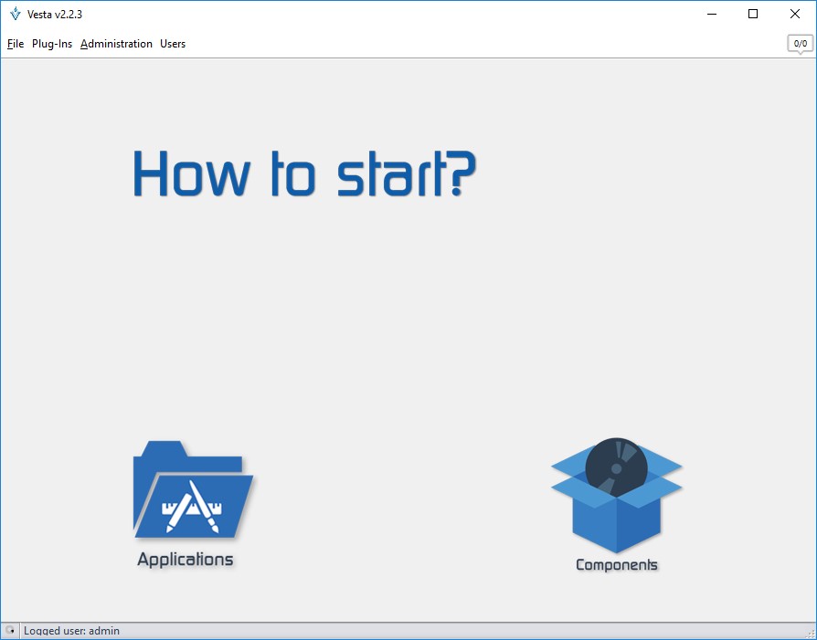This screenshot has height=640, width=817.
Task: Click the empty middle of the status bar
Action: pyautogui.click(x=411, y=631)
